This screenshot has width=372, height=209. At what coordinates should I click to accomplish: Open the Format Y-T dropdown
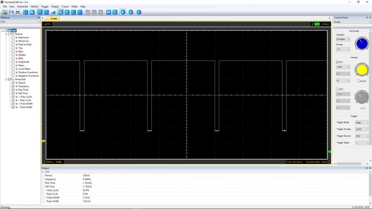click(343, 49)
